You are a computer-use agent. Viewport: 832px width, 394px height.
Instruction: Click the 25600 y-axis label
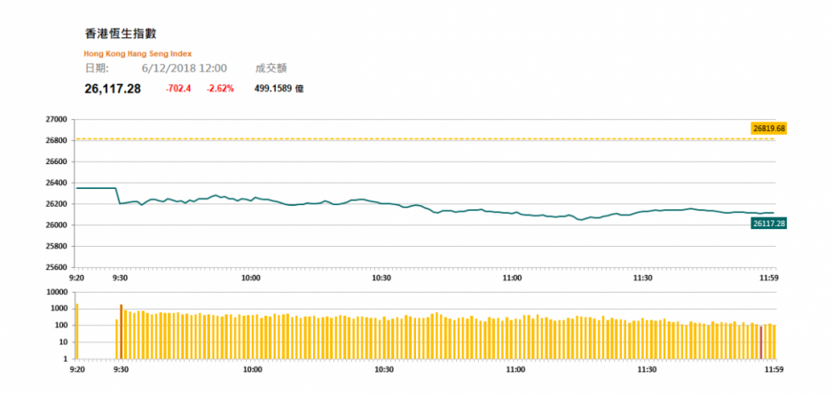pyautogui.click(x=58, y=268)
